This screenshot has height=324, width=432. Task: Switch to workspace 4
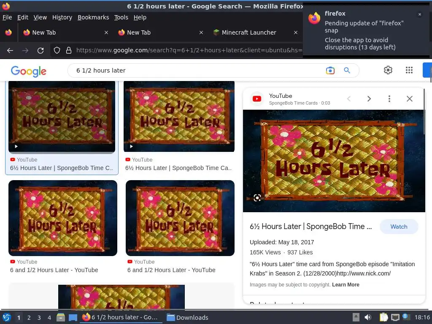tap(49, 318)
